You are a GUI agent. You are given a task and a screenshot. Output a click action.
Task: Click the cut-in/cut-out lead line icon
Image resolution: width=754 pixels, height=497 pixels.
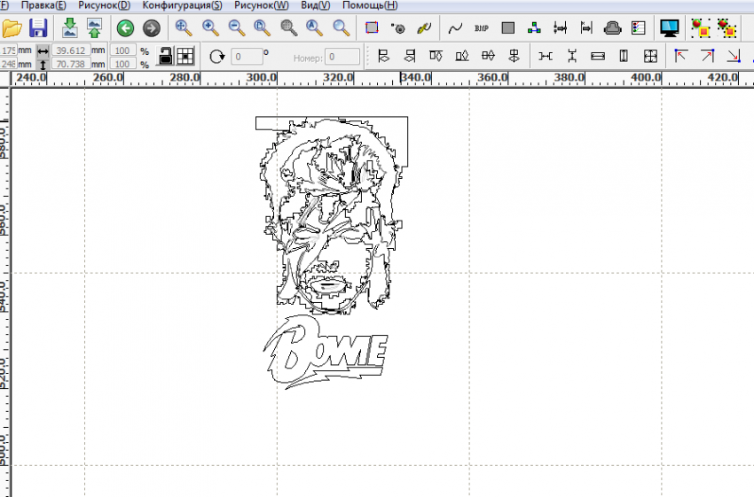[398, 28]
